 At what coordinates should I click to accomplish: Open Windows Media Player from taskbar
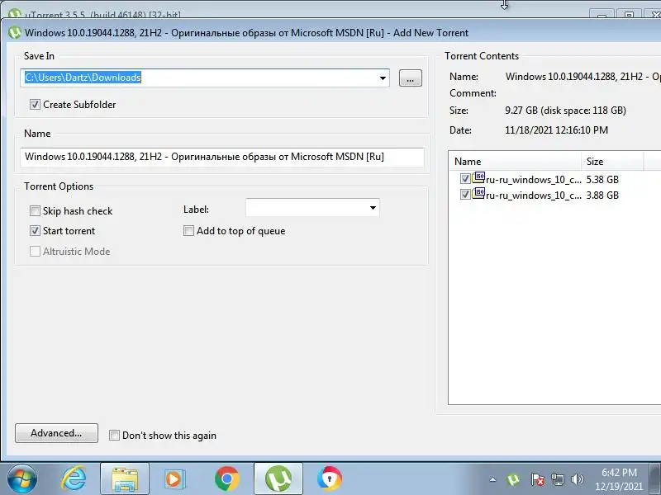175,479
